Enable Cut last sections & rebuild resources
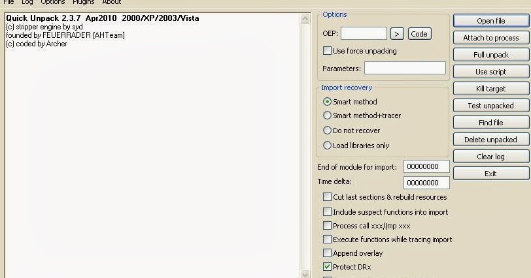This screenshot has height=278, width=531. 327,197
